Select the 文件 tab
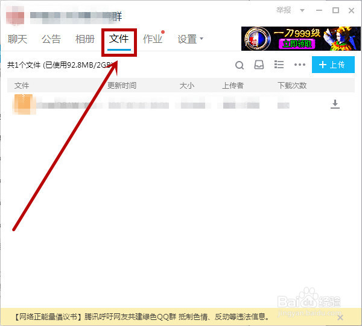Screen dimensions: 362x326 click(x=119, y=39)
